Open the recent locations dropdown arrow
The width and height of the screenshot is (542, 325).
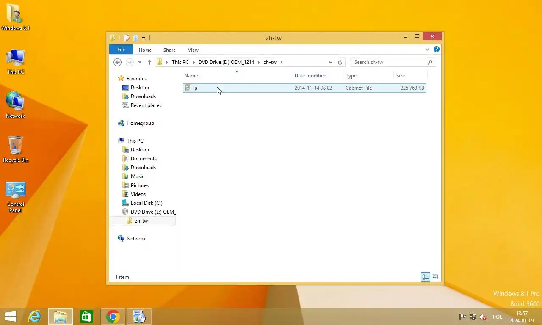pos(140,63)
